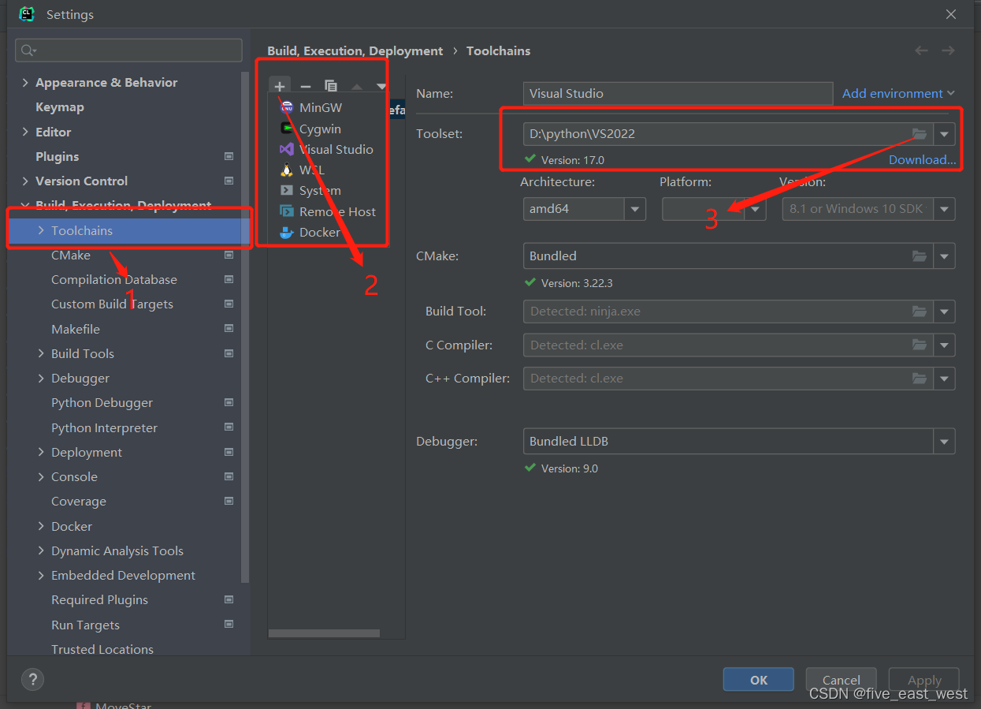Browse for Build Tool folder icon

[x=920, y=311]
